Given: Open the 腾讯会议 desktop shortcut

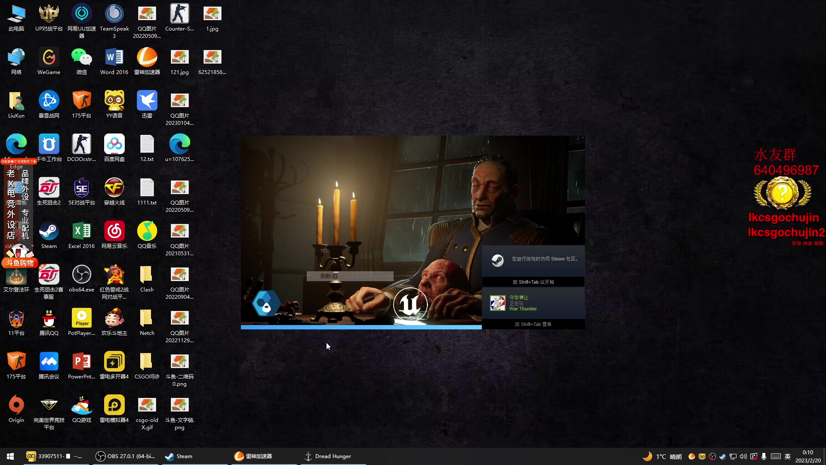Looking at the screenshot, I should click(x=49, y=366).
